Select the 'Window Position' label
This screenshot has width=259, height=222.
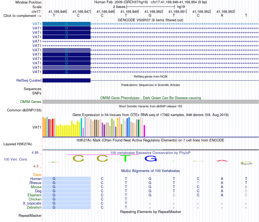28,2
